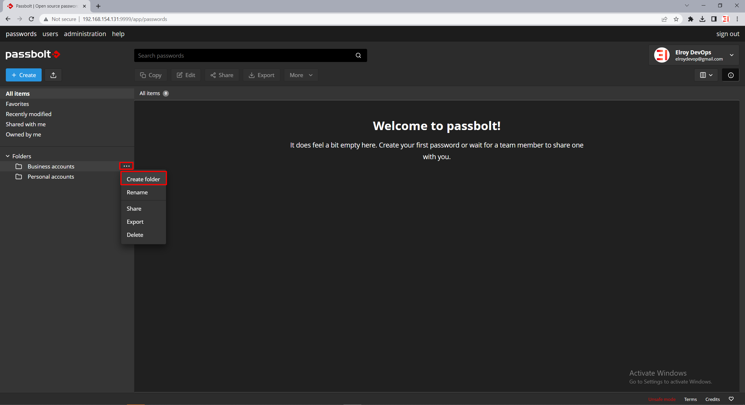
Task: Select the All items filter
Action: [x=67, y=94]
